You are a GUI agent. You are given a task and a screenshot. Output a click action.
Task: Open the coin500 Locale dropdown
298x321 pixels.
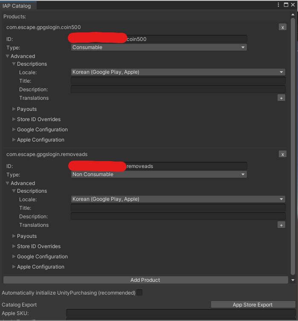[178, 72]
